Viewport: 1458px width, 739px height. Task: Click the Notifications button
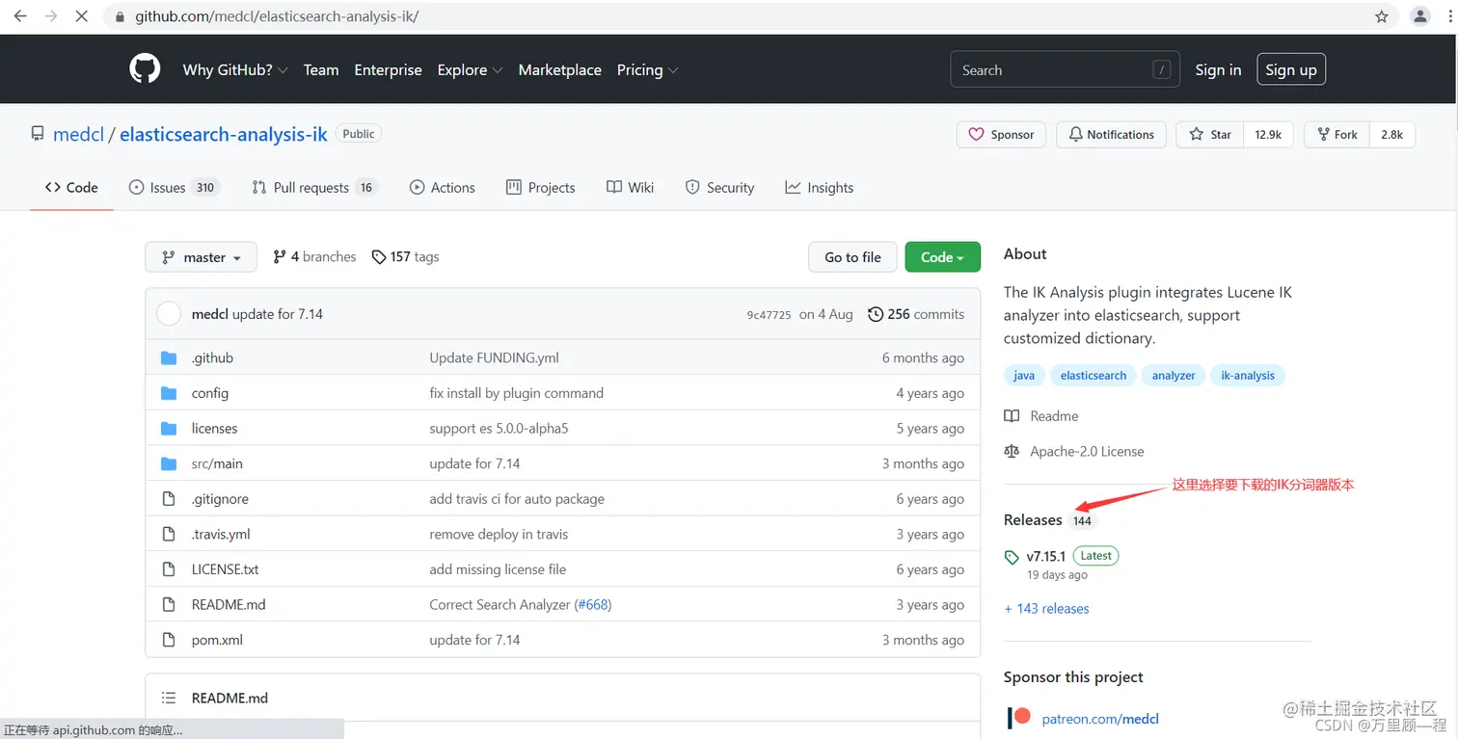(1111, 135)
